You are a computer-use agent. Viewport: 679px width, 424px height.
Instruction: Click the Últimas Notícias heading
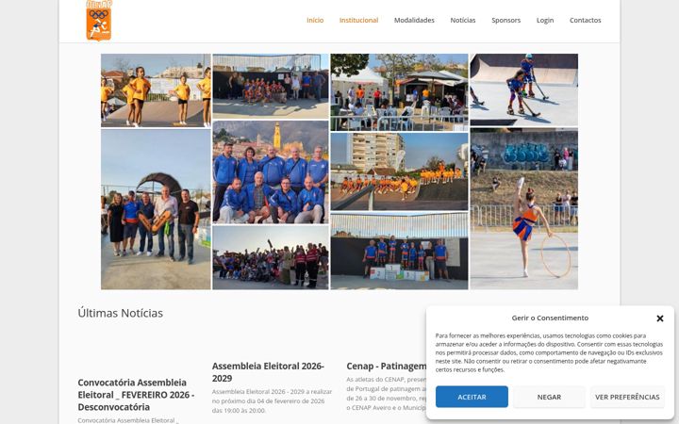coord(121,313)
